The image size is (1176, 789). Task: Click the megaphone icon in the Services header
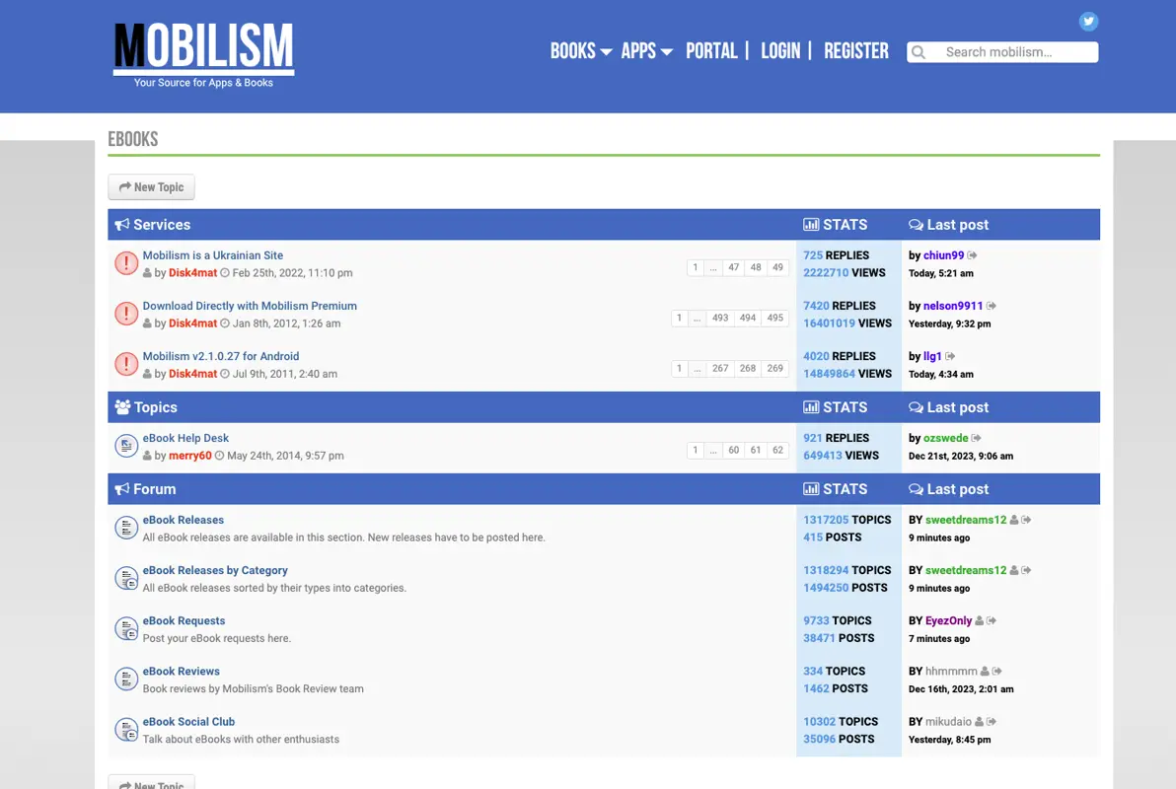coord(123,224)
